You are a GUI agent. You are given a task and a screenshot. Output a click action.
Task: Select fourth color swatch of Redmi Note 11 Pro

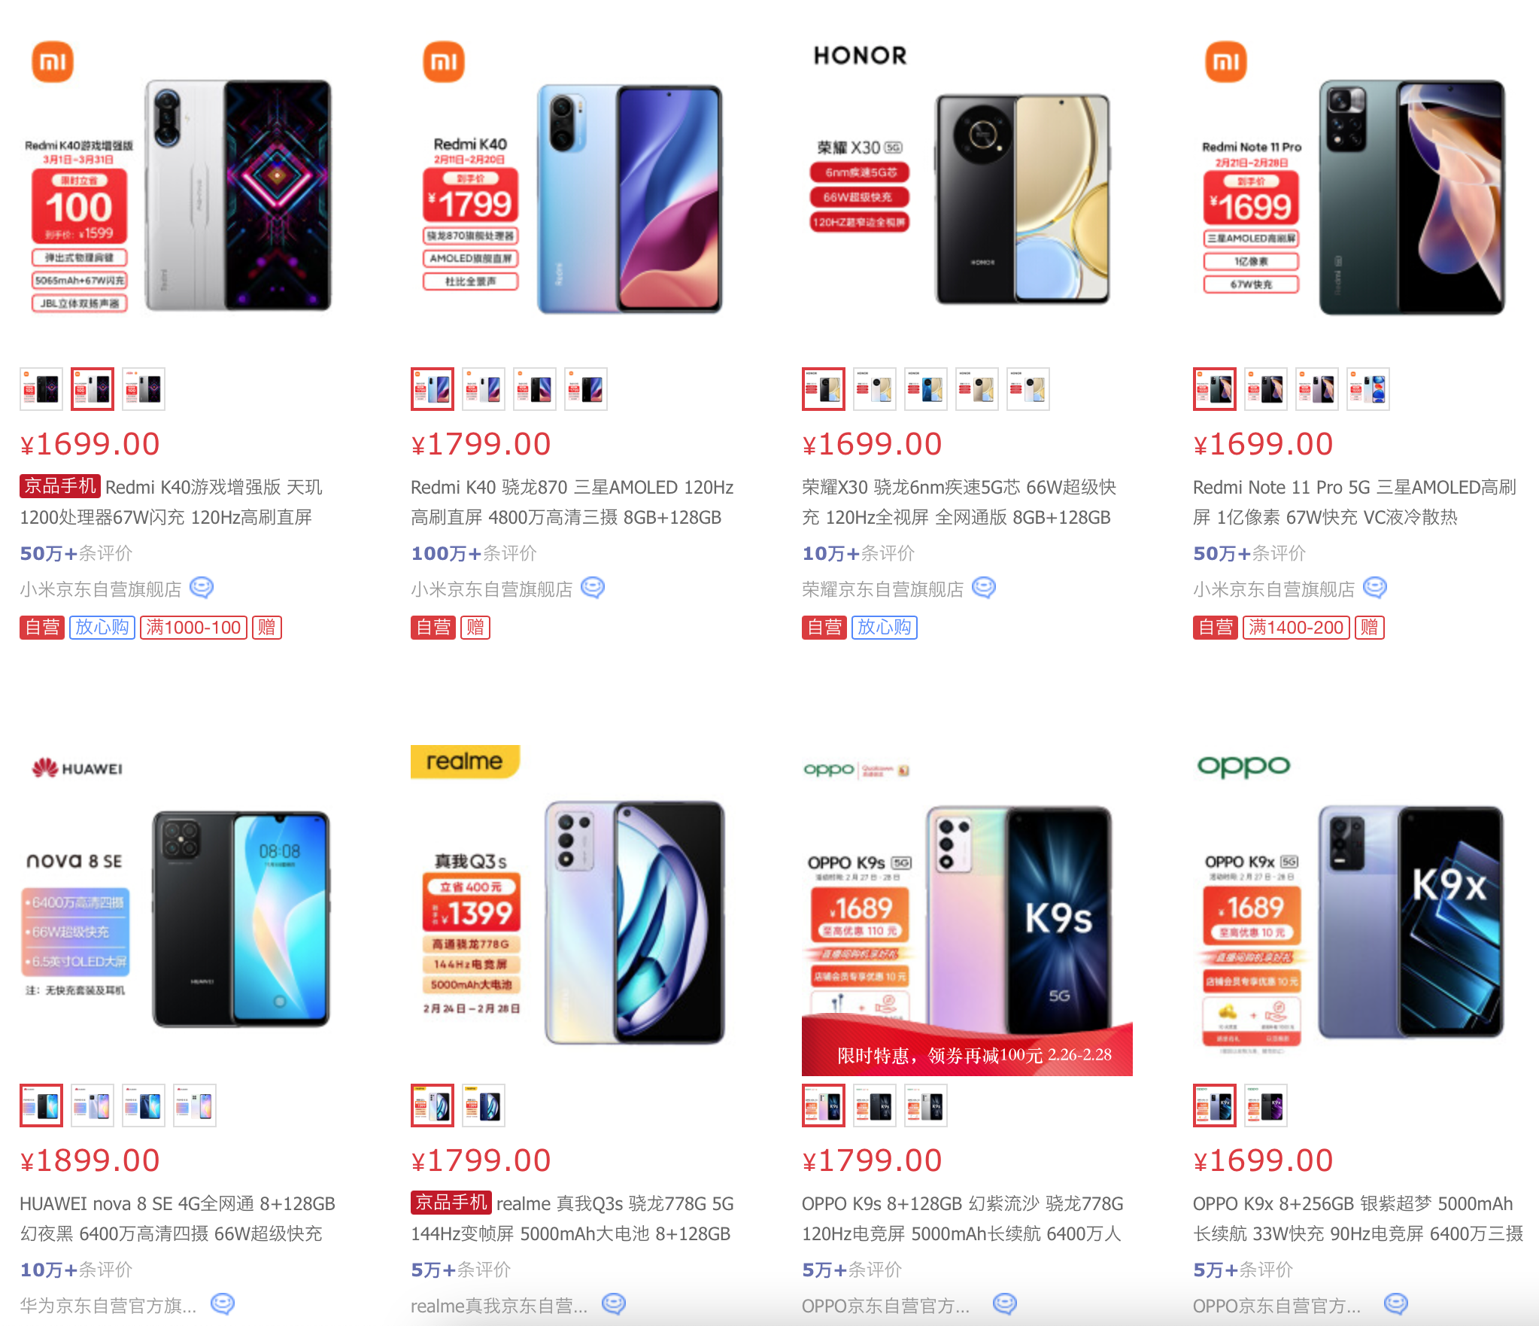click(1368, 389)
